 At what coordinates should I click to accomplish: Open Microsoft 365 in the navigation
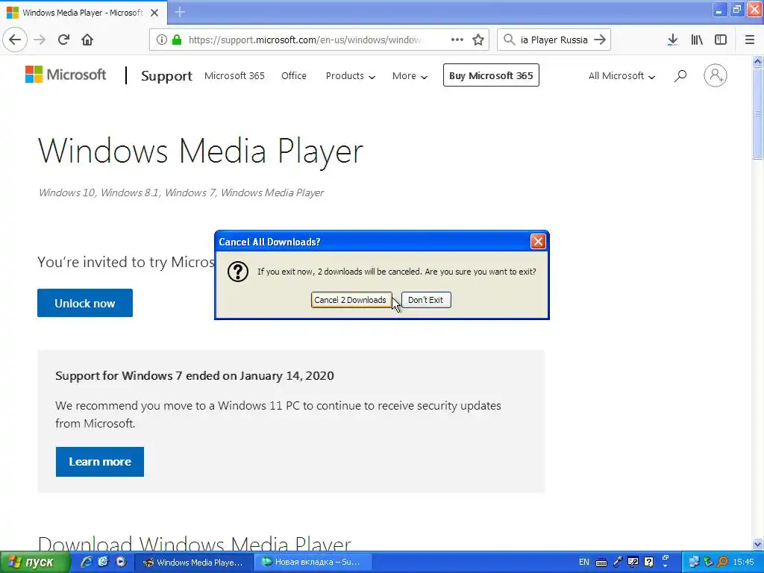click(234, 75)
